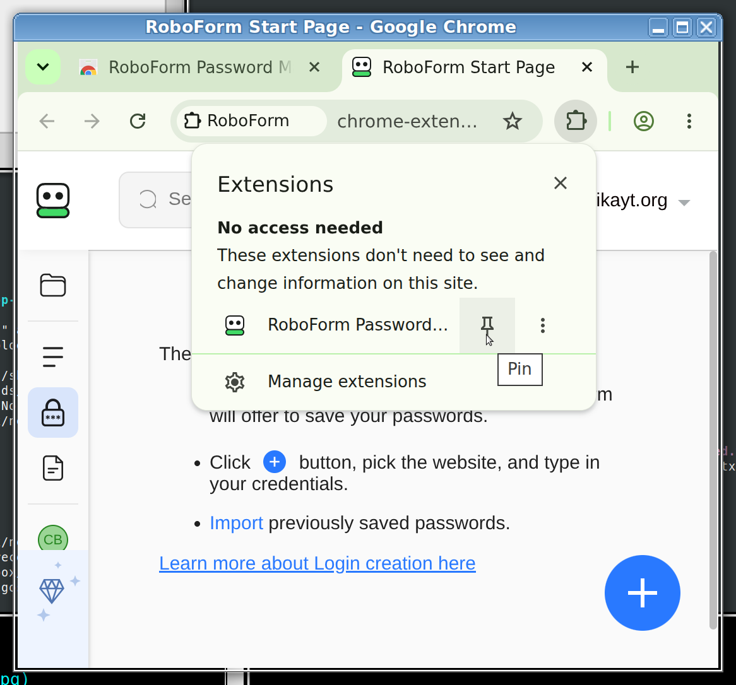736x685 pixels.
Task: Click the small blue plus icon in instructions
Action: pyautogui.click(x=275, y=462)
